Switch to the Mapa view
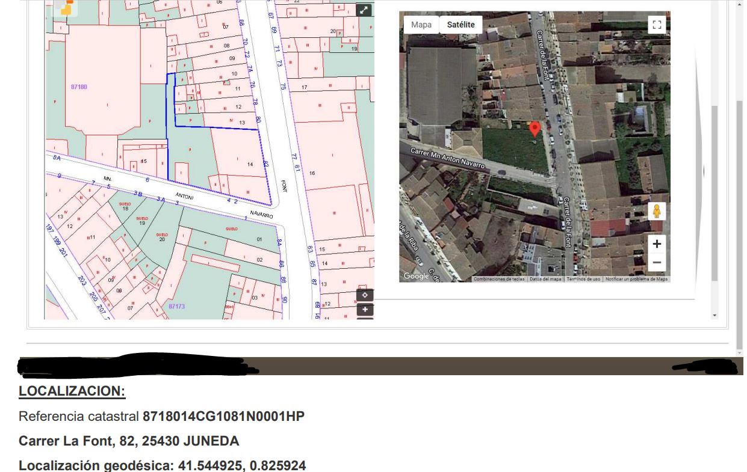The image size is (747, 472). (x=421, y=25)
